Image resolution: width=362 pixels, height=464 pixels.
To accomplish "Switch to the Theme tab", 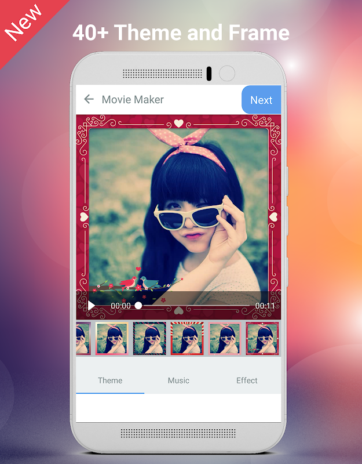I will coord(110,380).
